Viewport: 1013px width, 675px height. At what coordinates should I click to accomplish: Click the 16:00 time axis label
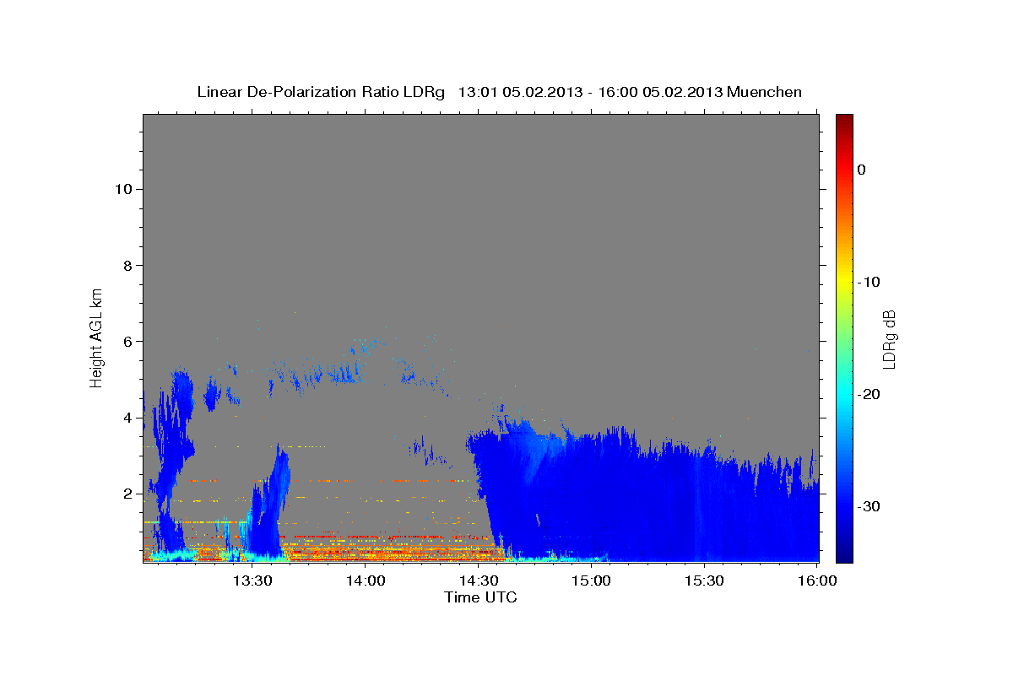(x=817, y=580)
